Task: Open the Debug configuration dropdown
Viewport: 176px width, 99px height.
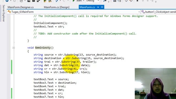Action: [x=93, y=1]
